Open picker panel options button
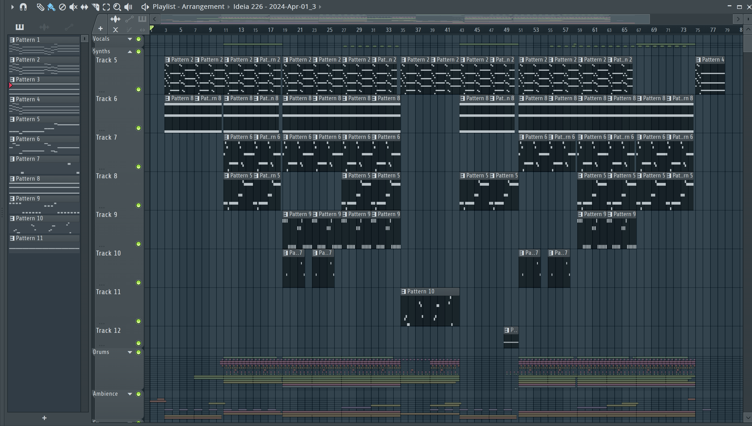752x426 pixels. point(84,39)
